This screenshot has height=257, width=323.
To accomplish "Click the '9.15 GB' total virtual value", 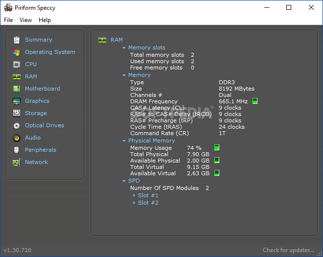I will [198, 167].
